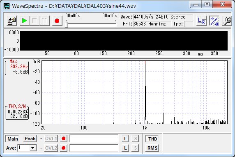235x157 pixels.
Task: Click the OVL1 overlay button
Action: tap(51, 139)
